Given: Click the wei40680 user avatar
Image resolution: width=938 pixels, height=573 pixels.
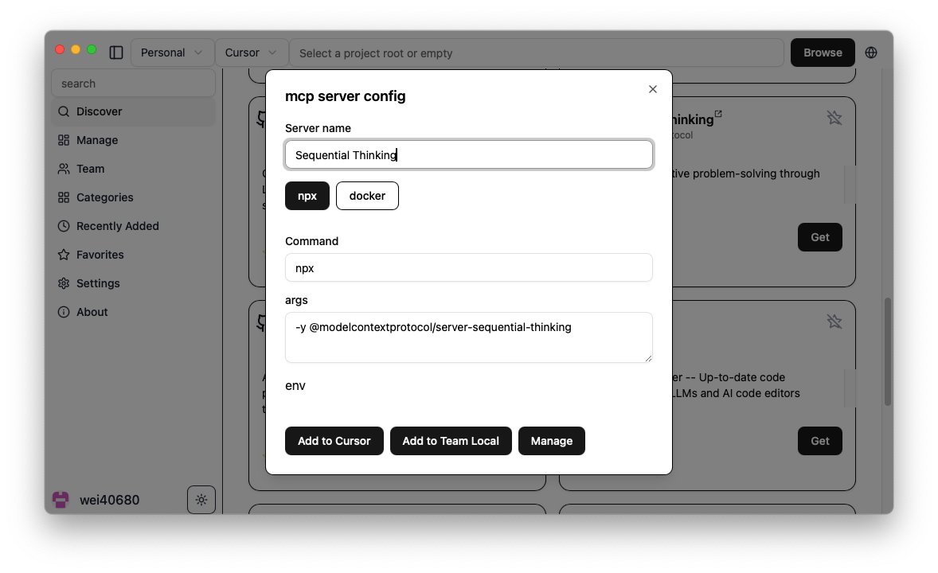Looking at the screenshot, I should [61, 500].
